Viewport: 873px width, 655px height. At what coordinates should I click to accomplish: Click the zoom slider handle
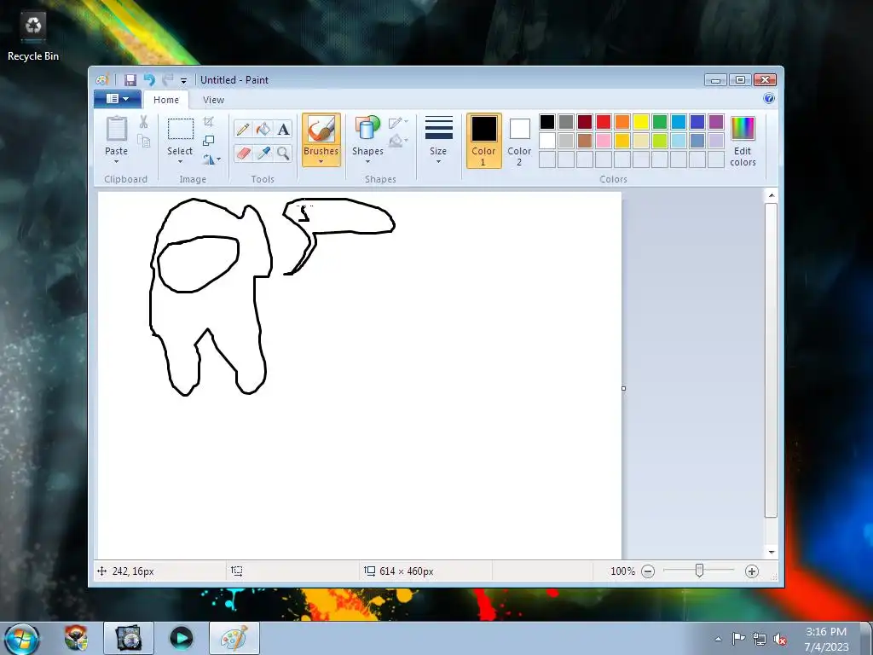coord(699,571)
